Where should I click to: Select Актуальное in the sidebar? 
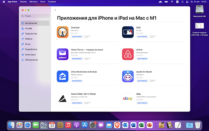[x=35, y=23]
